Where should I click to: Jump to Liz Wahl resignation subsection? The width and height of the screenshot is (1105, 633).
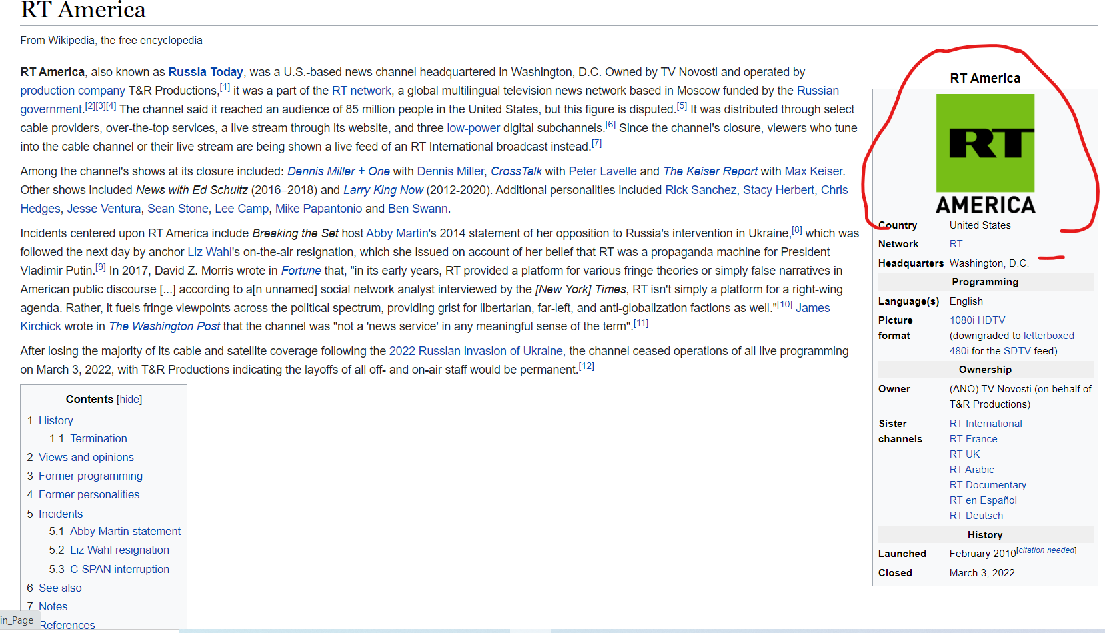click(x=120, y=550)
